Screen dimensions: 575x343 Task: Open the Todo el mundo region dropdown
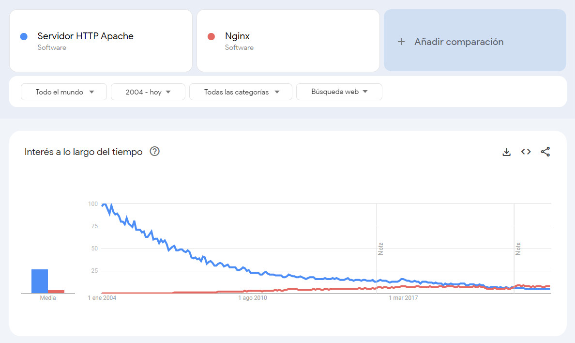click(64, 92)
